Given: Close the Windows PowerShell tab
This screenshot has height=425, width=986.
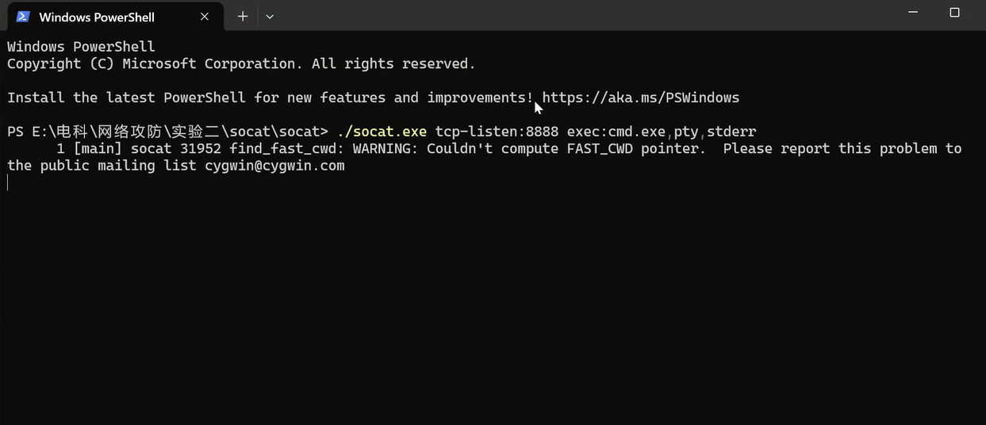Looking at the screenshot, I should [x=205, y=17].
